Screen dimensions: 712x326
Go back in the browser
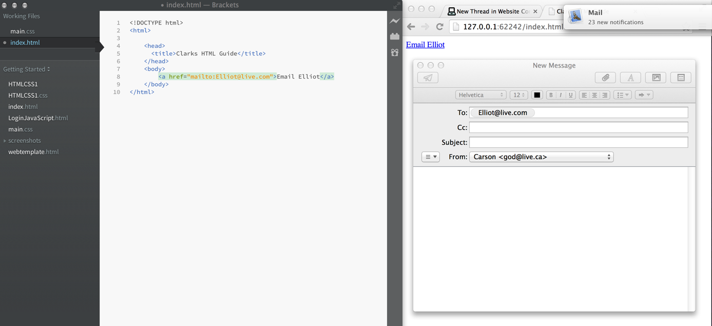tap(411, 27)
